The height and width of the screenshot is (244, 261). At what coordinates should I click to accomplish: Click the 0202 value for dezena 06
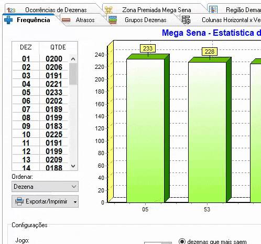54,101
